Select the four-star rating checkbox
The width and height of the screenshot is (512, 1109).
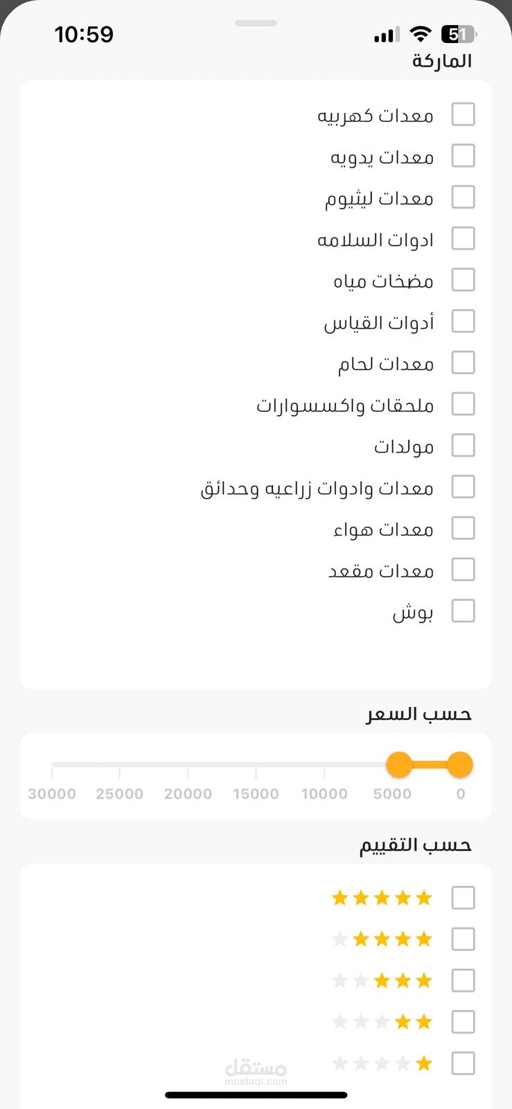(x=463, y=939)
